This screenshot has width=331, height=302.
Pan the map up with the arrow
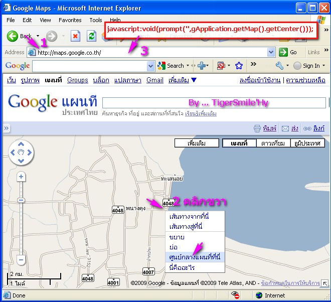click(x=21, y=144)
